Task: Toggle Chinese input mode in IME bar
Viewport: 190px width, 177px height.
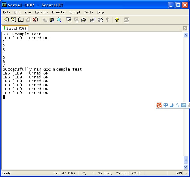Action: coord(166,105)
